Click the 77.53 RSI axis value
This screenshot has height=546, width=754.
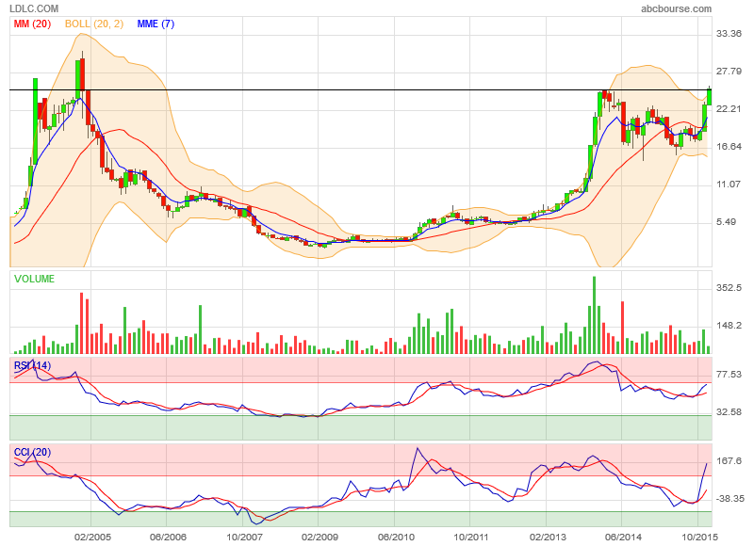click(729, 375)
